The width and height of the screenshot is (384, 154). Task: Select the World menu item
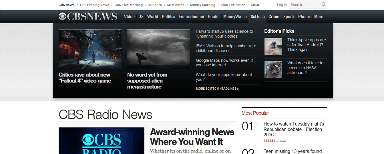click(x=152, y=17)
